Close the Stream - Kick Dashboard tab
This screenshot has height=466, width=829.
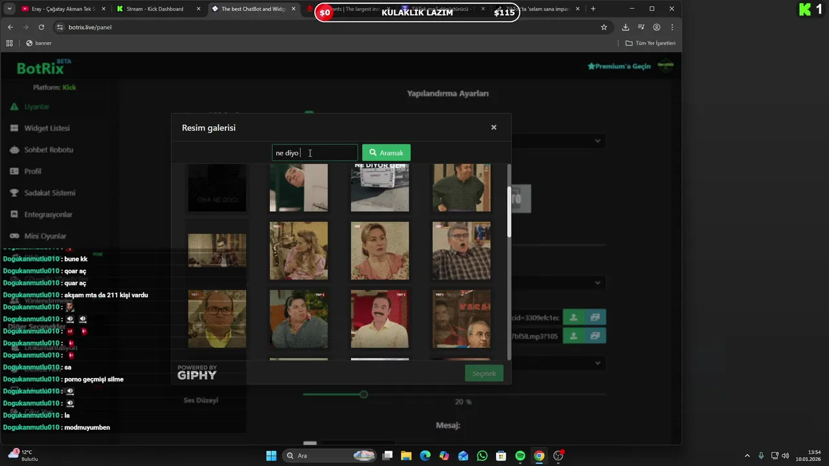198,9
